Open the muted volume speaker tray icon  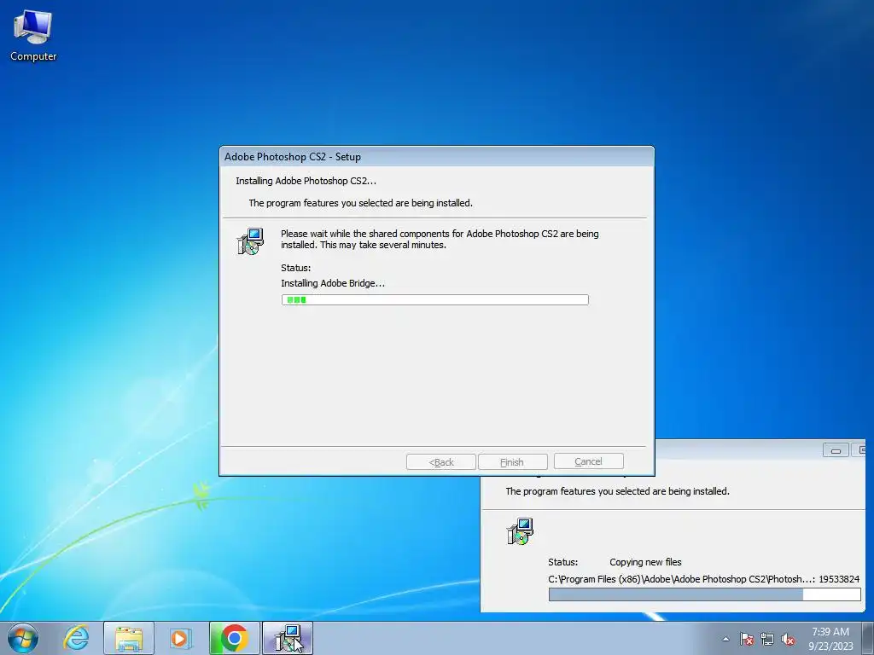[788, 639]
